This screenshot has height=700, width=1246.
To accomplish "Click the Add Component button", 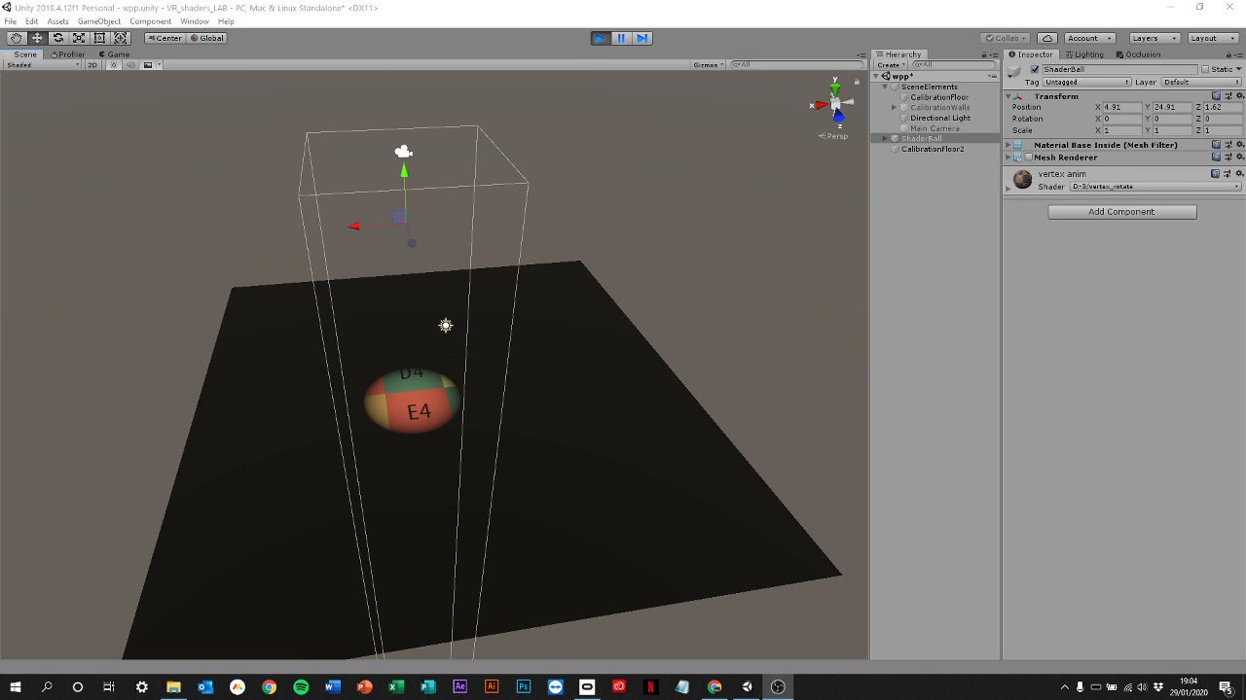I will point(1121,211).
